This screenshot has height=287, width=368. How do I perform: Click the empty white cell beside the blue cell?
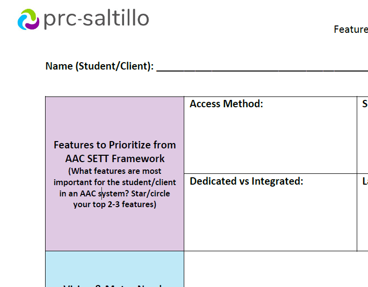point(276,269)
